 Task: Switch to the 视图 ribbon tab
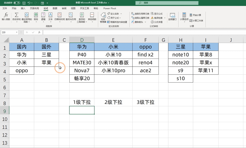tap(73, 8)
